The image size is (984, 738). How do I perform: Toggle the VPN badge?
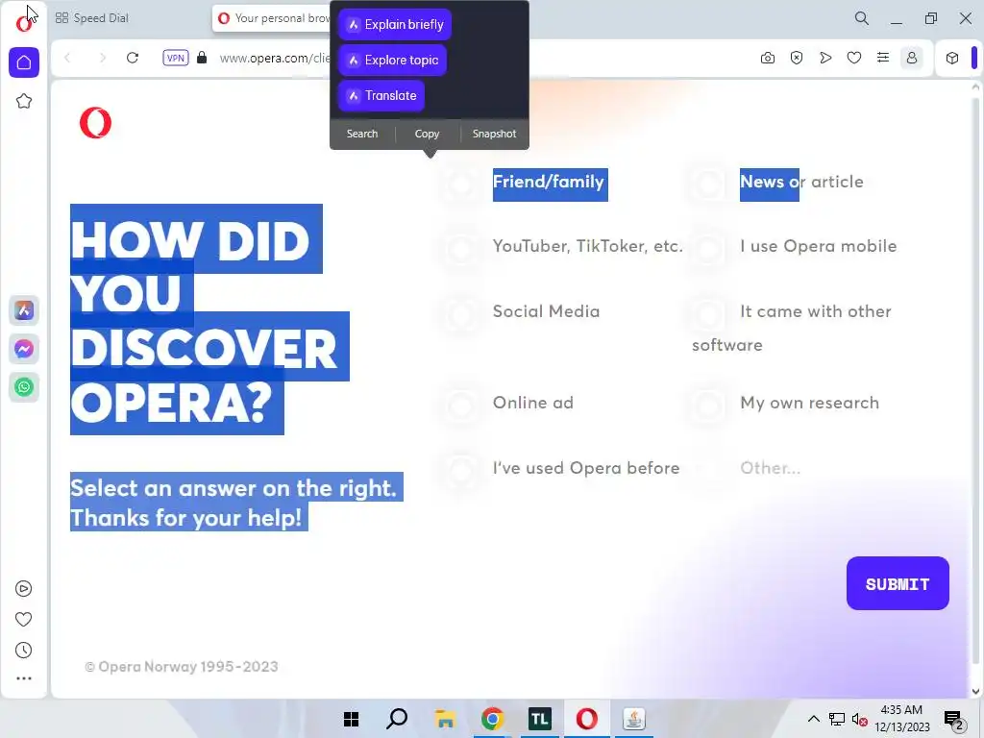click(175, 58)
